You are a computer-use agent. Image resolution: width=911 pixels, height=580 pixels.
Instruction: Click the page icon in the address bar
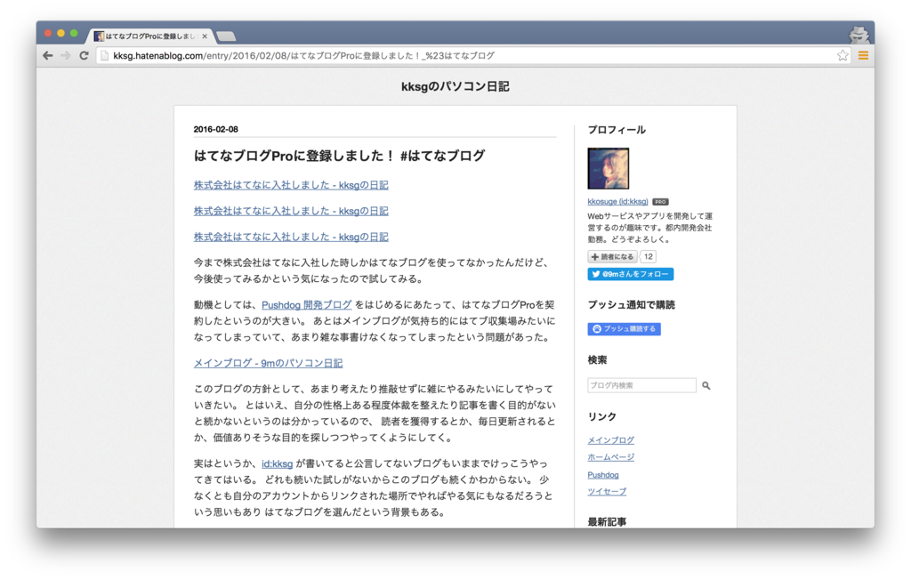coord(106,54)
